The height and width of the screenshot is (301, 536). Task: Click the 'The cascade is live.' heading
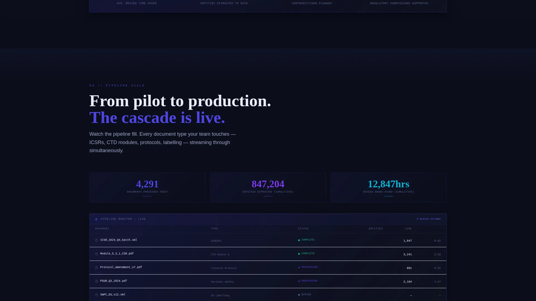point(157,118)
